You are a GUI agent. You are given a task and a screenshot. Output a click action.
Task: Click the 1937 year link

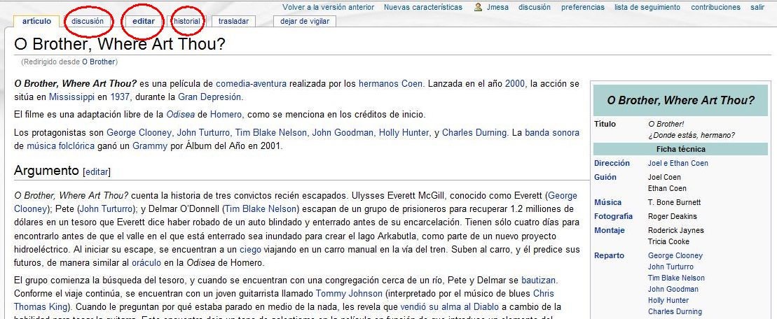pyautogui.click(x=121, y=97)
